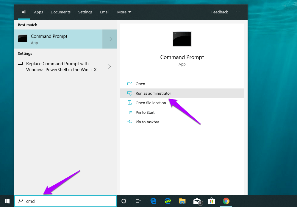Open the Mail app on taskbar
The image size is (297, 207).
click(197, 201)
